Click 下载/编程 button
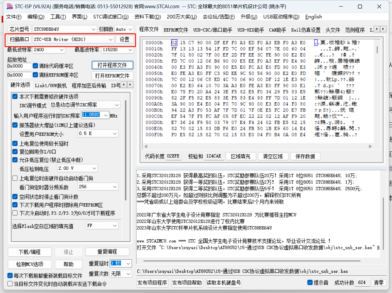 [x=30, y=252]
